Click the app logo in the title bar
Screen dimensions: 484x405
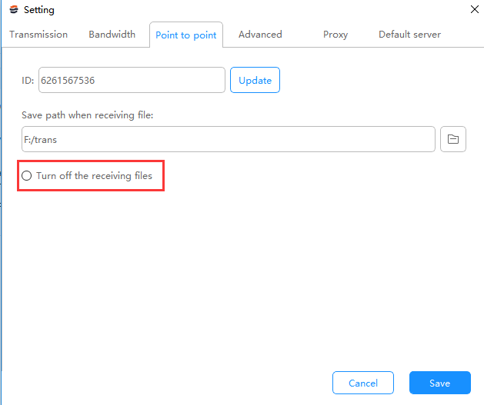[x=14, y=9]
